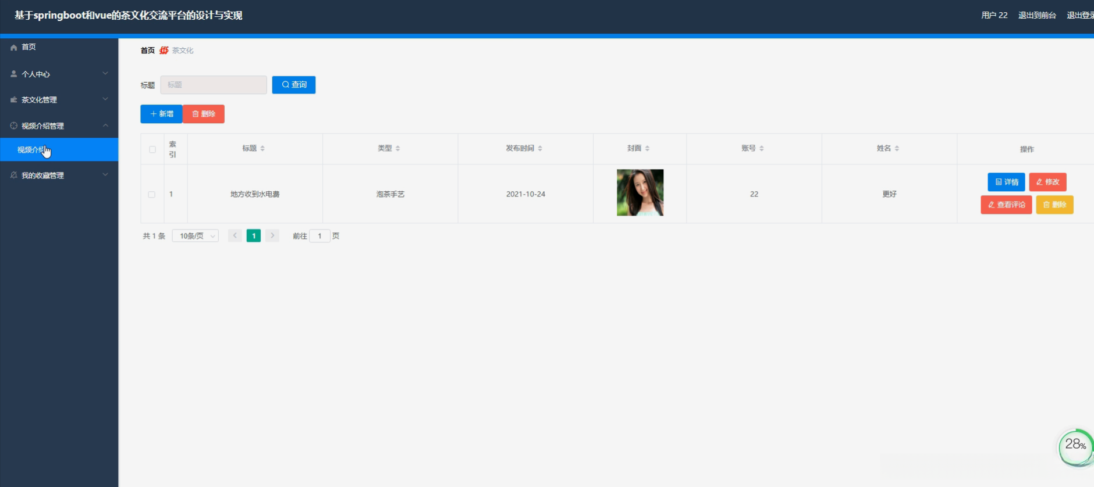Sort the 发布时间 column using its sort arrows
The image size is (1094, 487).
(540, 149)
